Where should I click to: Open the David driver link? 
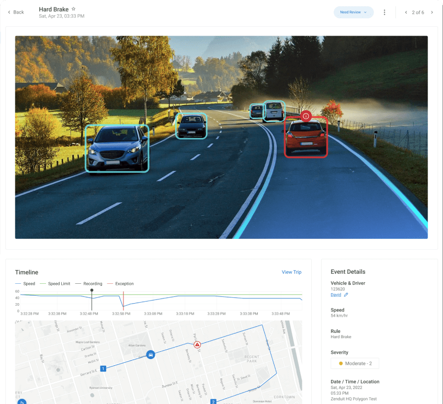336,295
